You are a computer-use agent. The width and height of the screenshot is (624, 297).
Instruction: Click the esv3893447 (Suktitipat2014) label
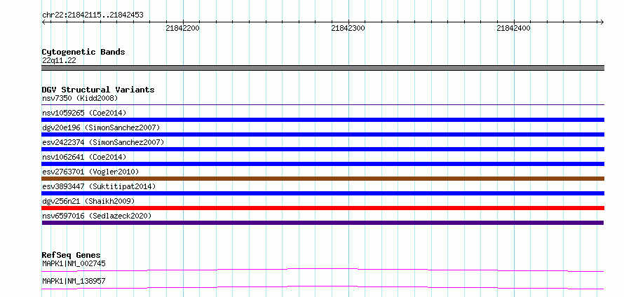pyautogui.click(x=99, y=186)
